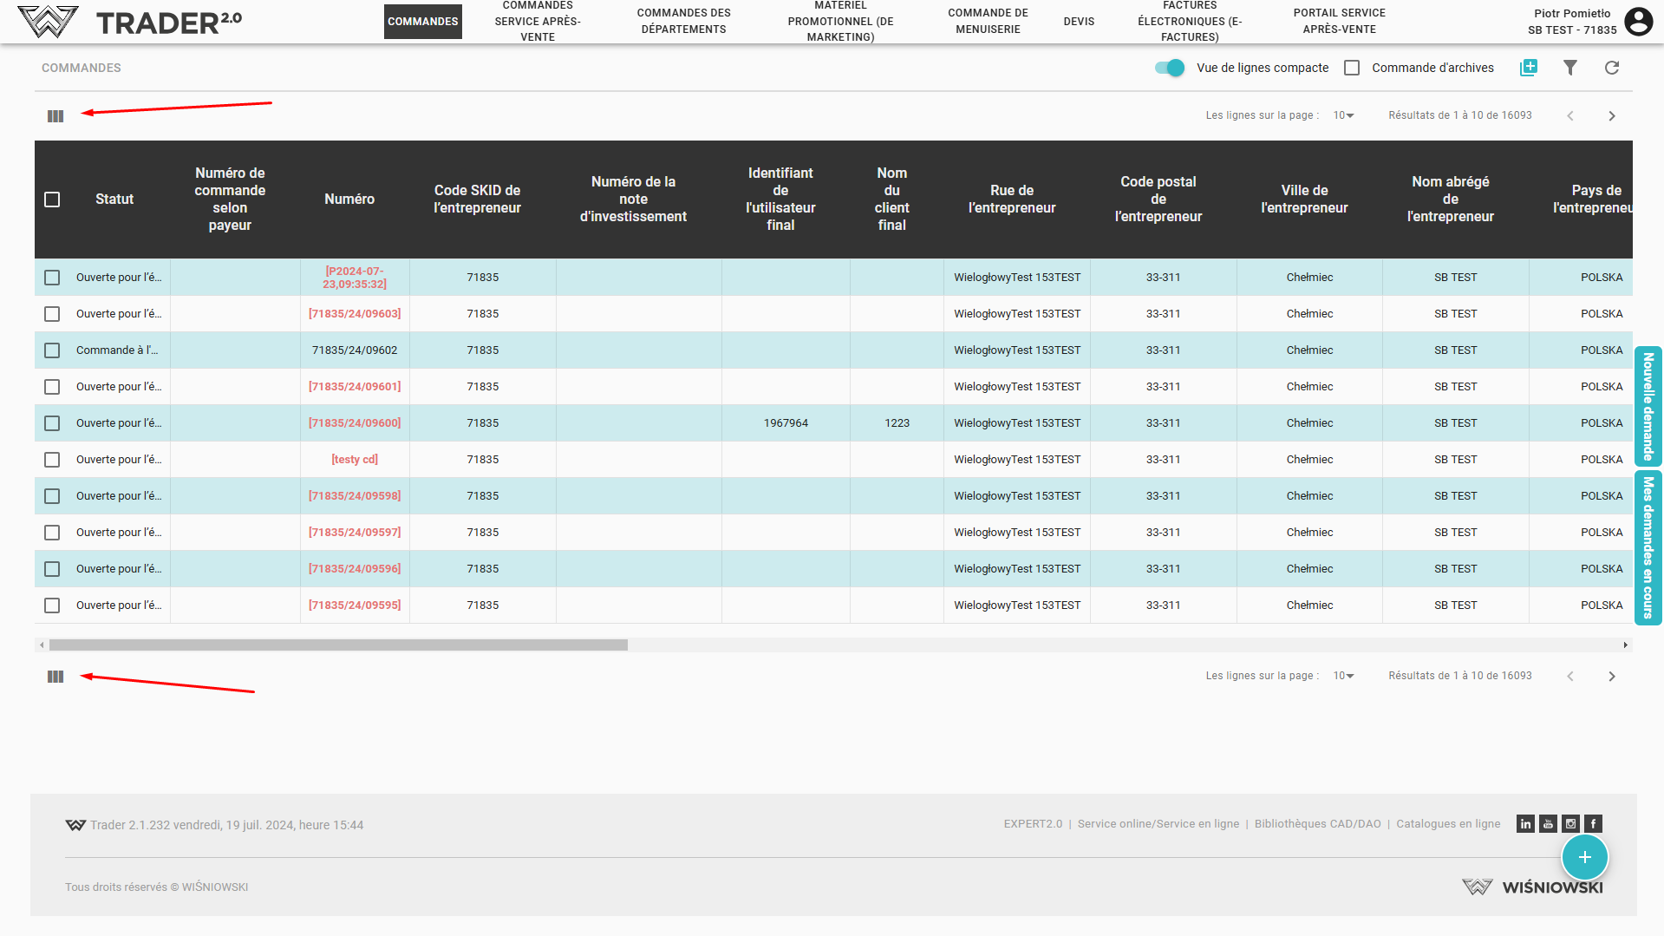Open column chooser icon above the table

(55, 116)
